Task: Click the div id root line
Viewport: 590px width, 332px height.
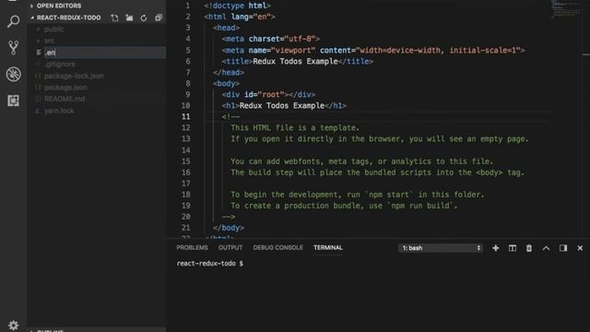Action: [268, 94]
